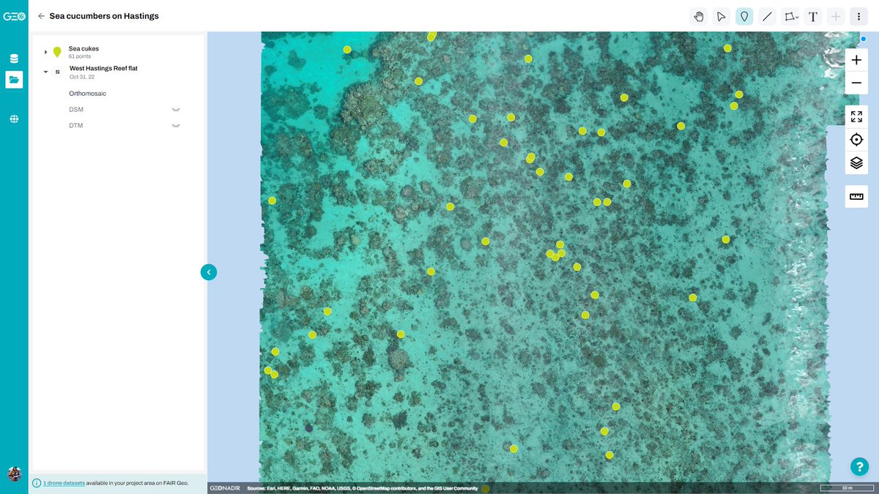879x494 pixels.
Task: Open the user profile avatar
Action: tap(15, 474)
